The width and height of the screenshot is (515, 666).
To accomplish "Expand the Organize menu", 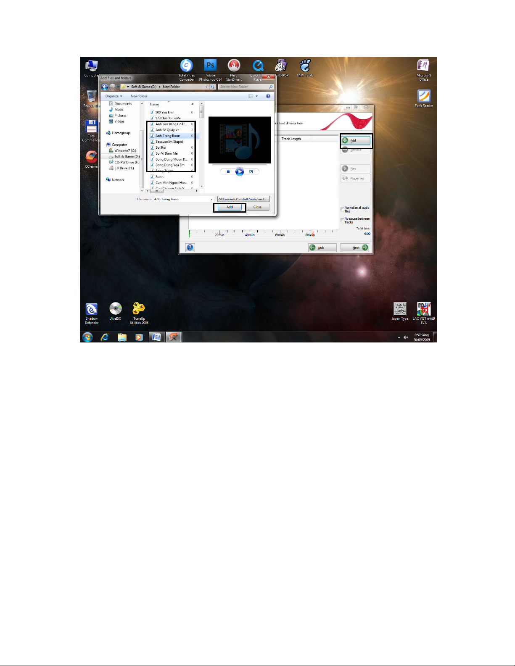I will click(x=114, y=96).
